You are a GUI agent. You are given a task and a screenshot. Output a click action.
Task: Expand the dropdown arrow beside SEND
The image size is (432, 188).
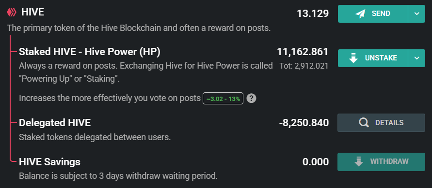416,14
